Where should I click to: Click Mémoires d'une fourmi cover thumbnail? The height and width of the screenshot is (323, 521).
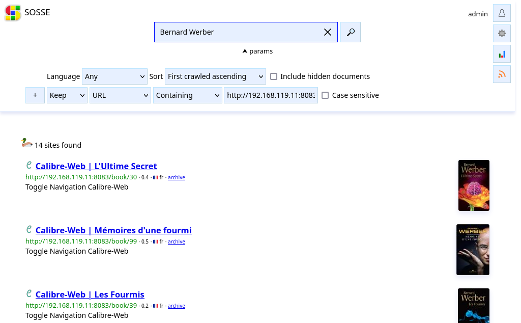click(473, 250)
